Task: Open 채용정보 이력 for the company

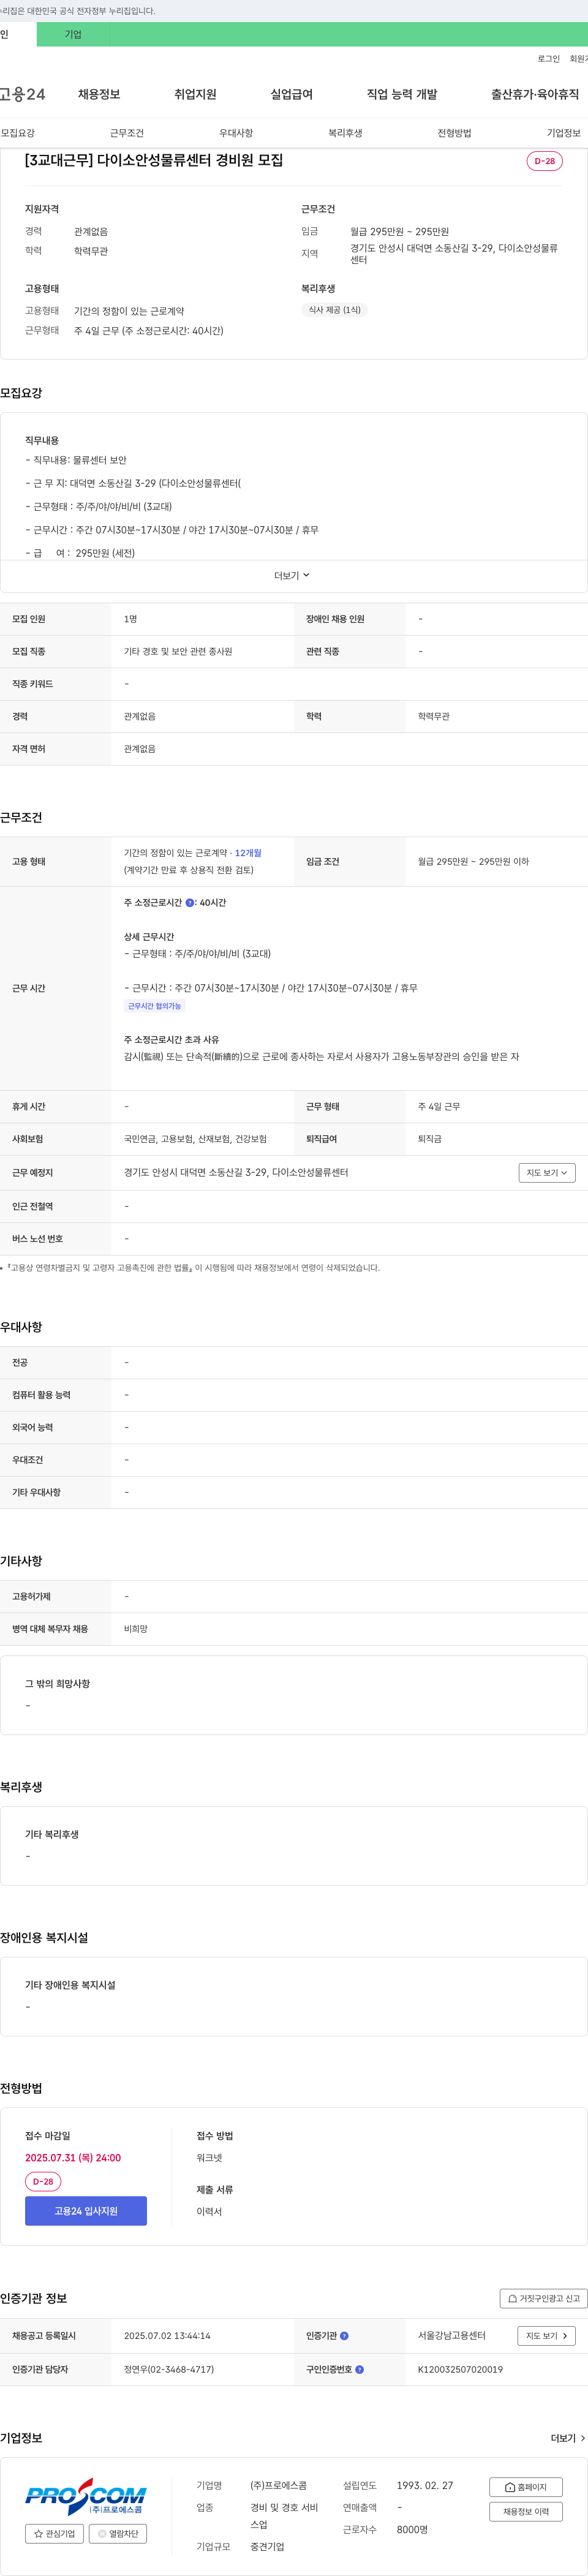Action: [x=526, y=2511]
